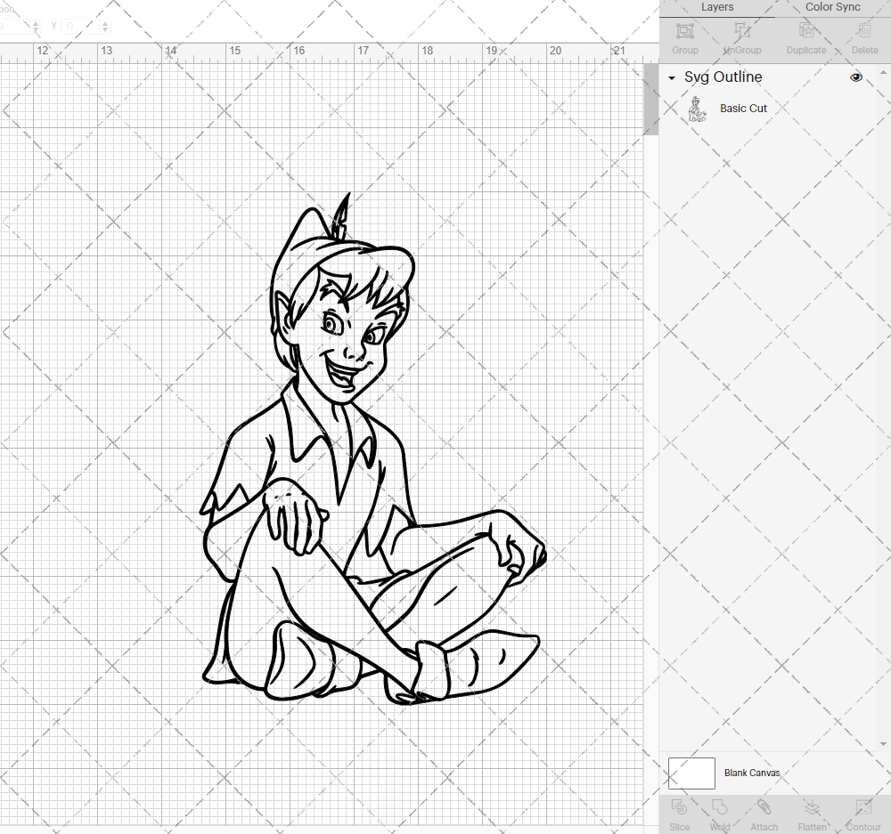The height and width of the screenshot is (834, 891).
Task: Decrement the X position with the down arrow
Action: pyautogui.click(x=36, y=29)
